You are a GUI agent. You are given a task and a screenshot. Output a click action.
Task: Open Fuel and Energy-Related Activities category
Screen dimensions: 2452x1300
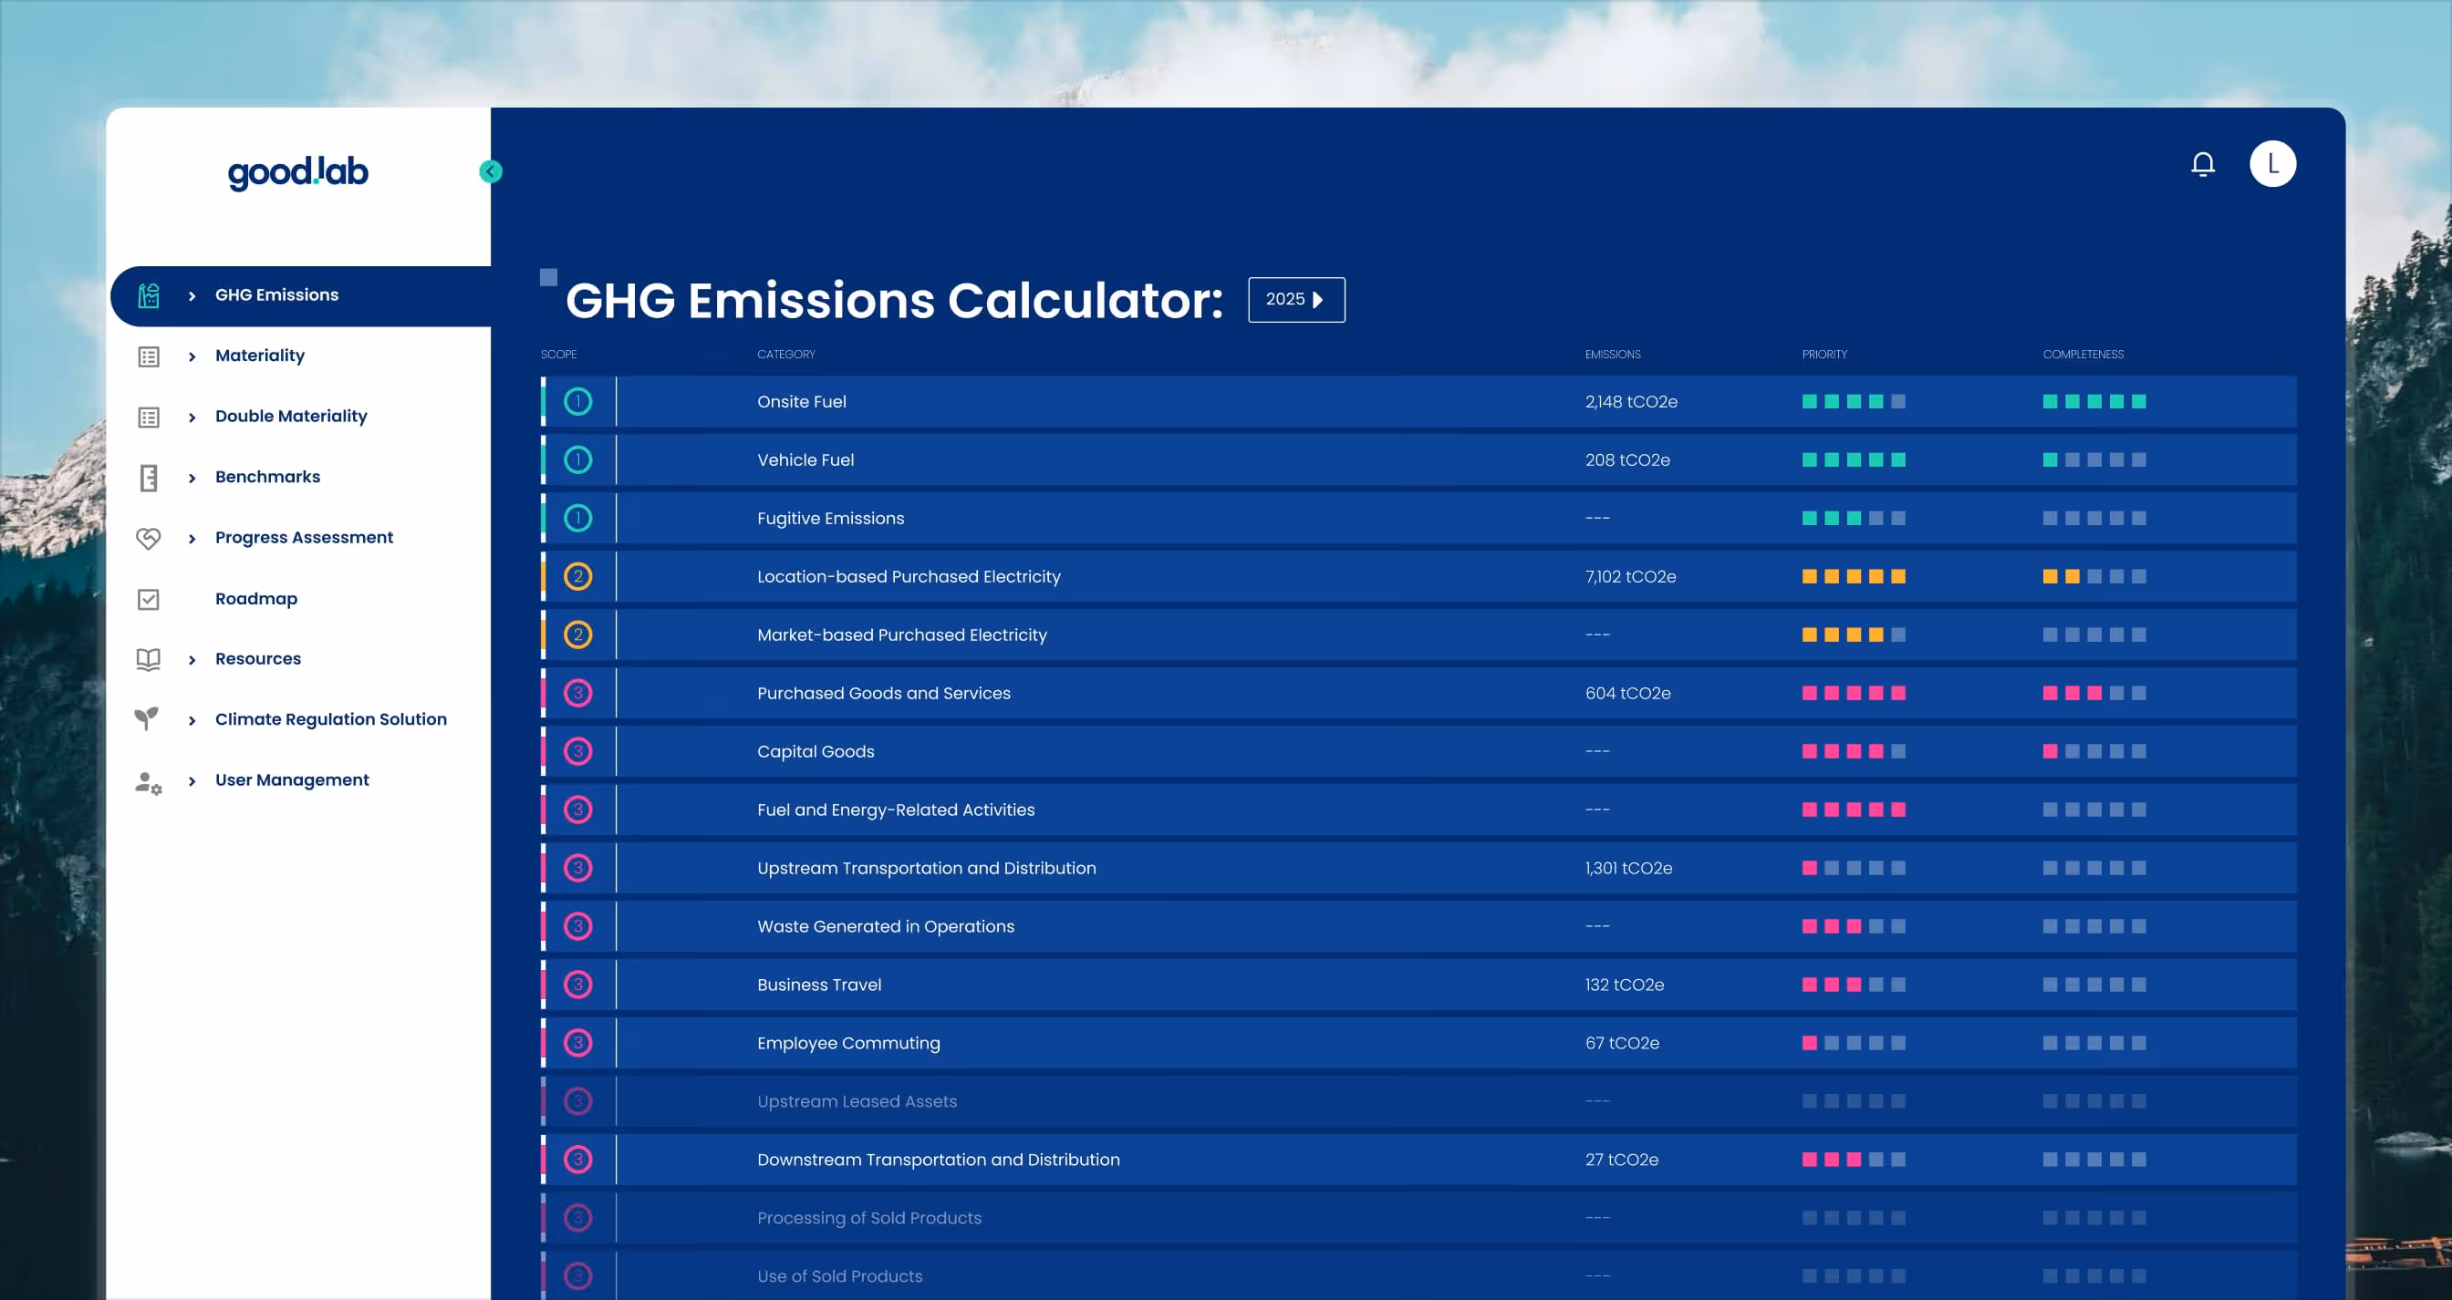coord(896,810)
